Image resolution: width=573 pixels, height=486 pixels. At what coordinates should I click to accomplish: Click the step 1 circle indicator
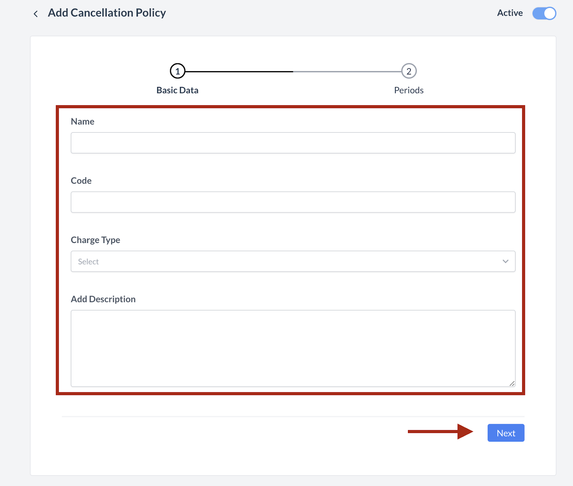177,71
